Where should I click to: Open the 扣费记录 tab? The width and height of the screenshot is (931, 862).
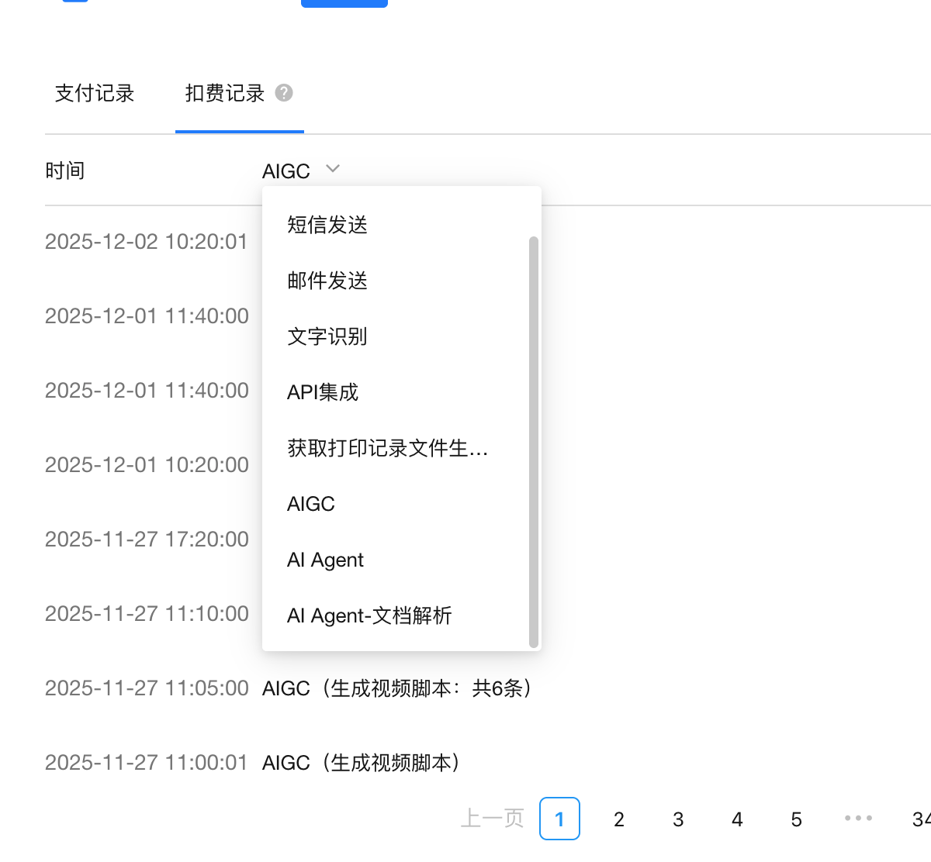click(x=225, y=93)
